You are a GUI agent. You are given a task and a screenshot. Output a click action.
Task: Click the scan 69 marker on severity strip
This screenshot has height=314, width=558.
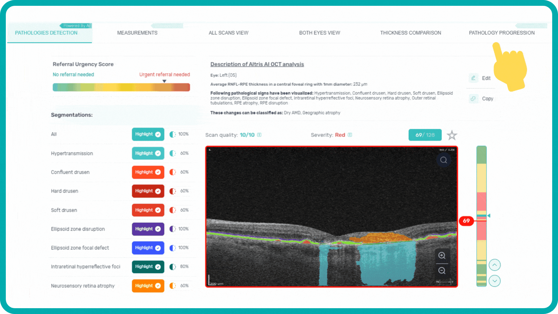pos(466,221)
